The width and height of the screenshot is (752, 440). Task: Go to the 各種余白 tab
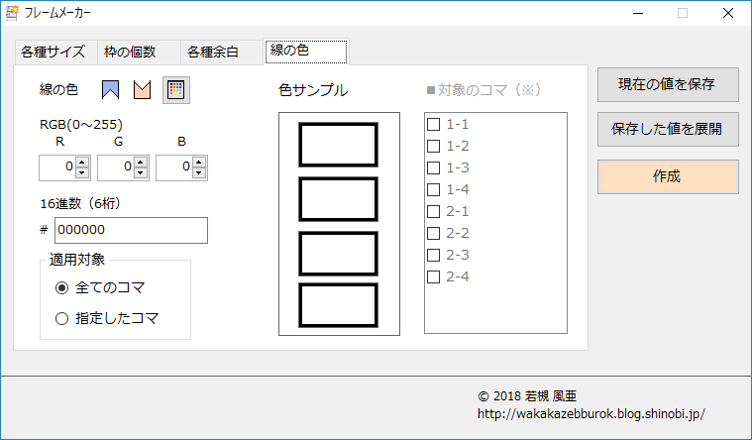tap(221, 53)
